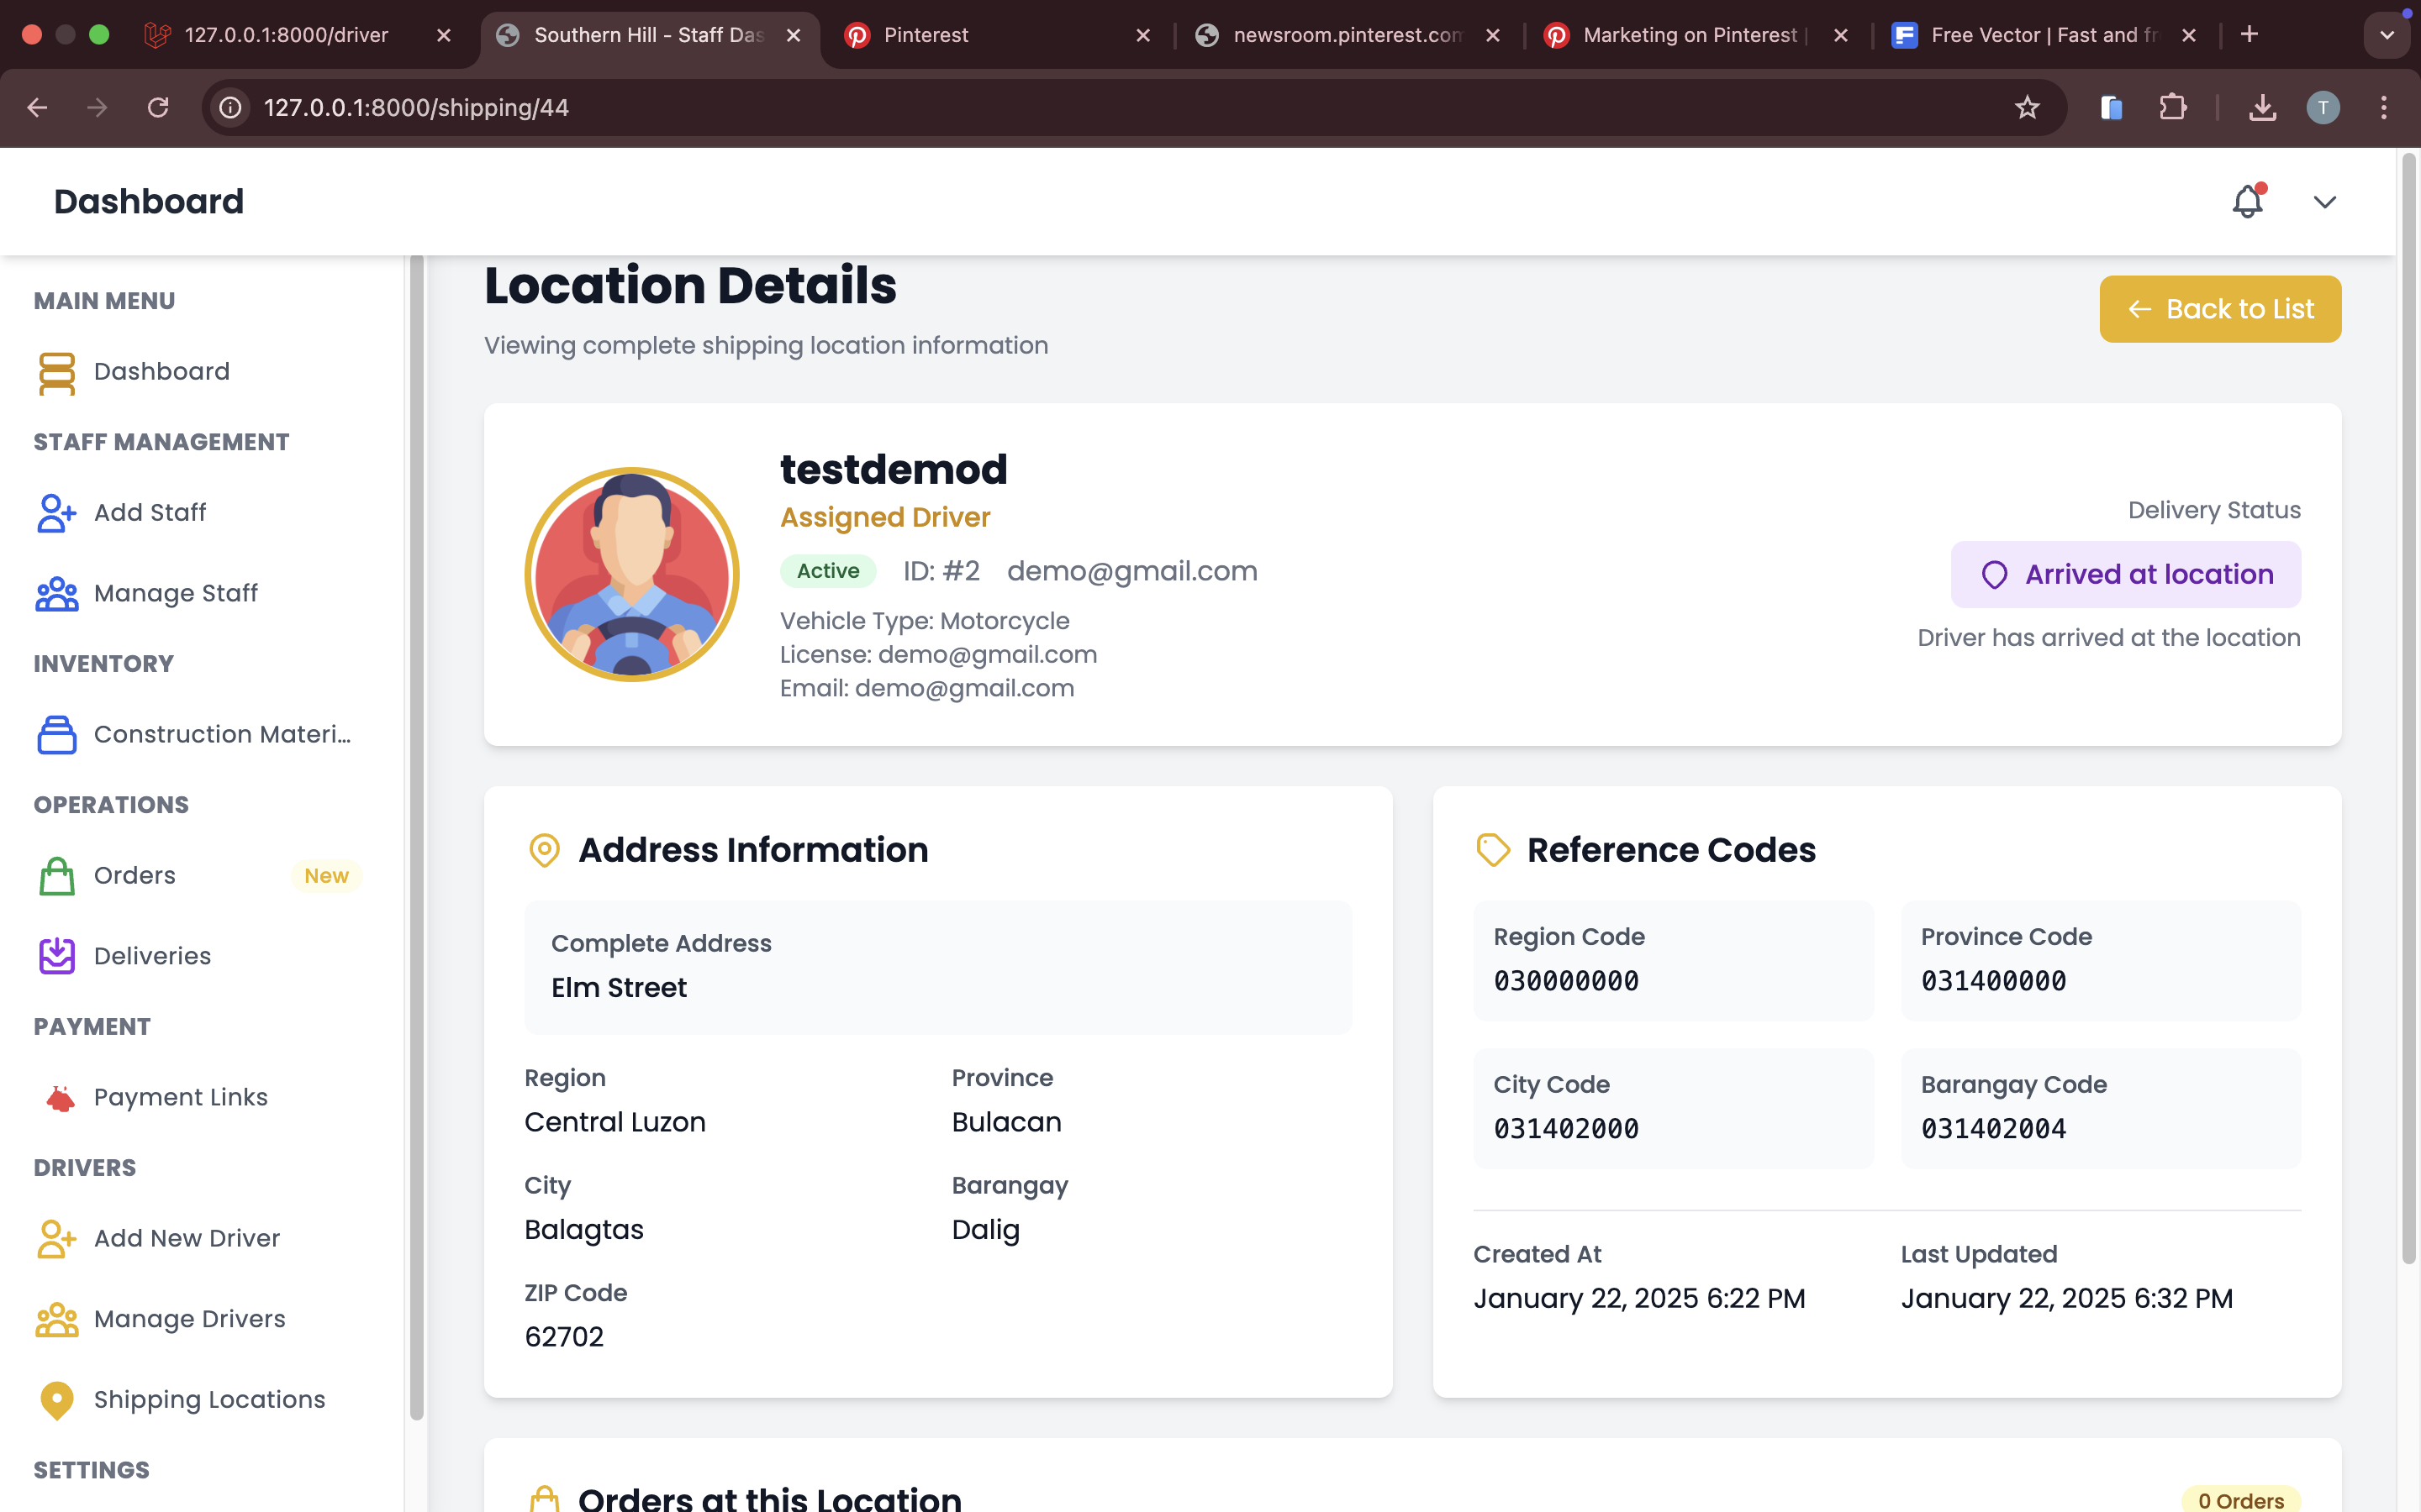Bookmark this page with the star icon
The height and width of the screenshot is (1512, 2421).
(2027, 107)
